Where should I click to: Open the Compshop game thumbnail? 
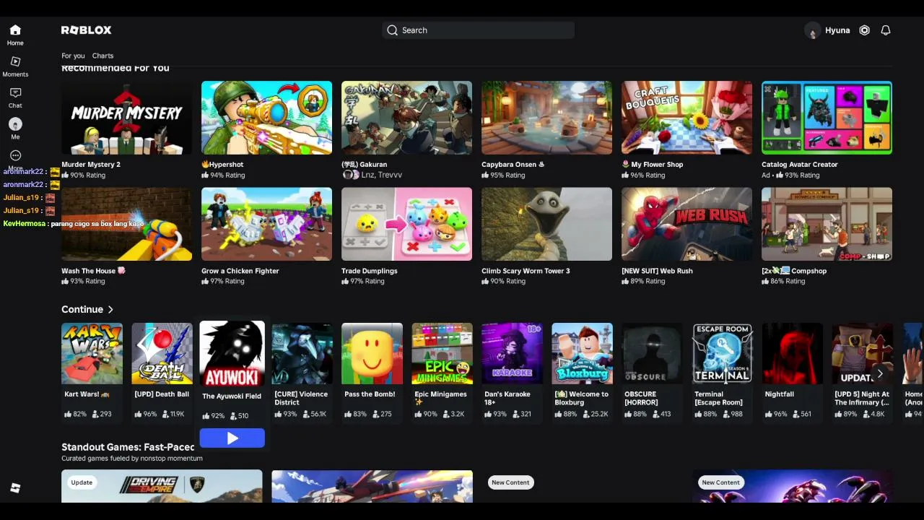pos(827,224)
